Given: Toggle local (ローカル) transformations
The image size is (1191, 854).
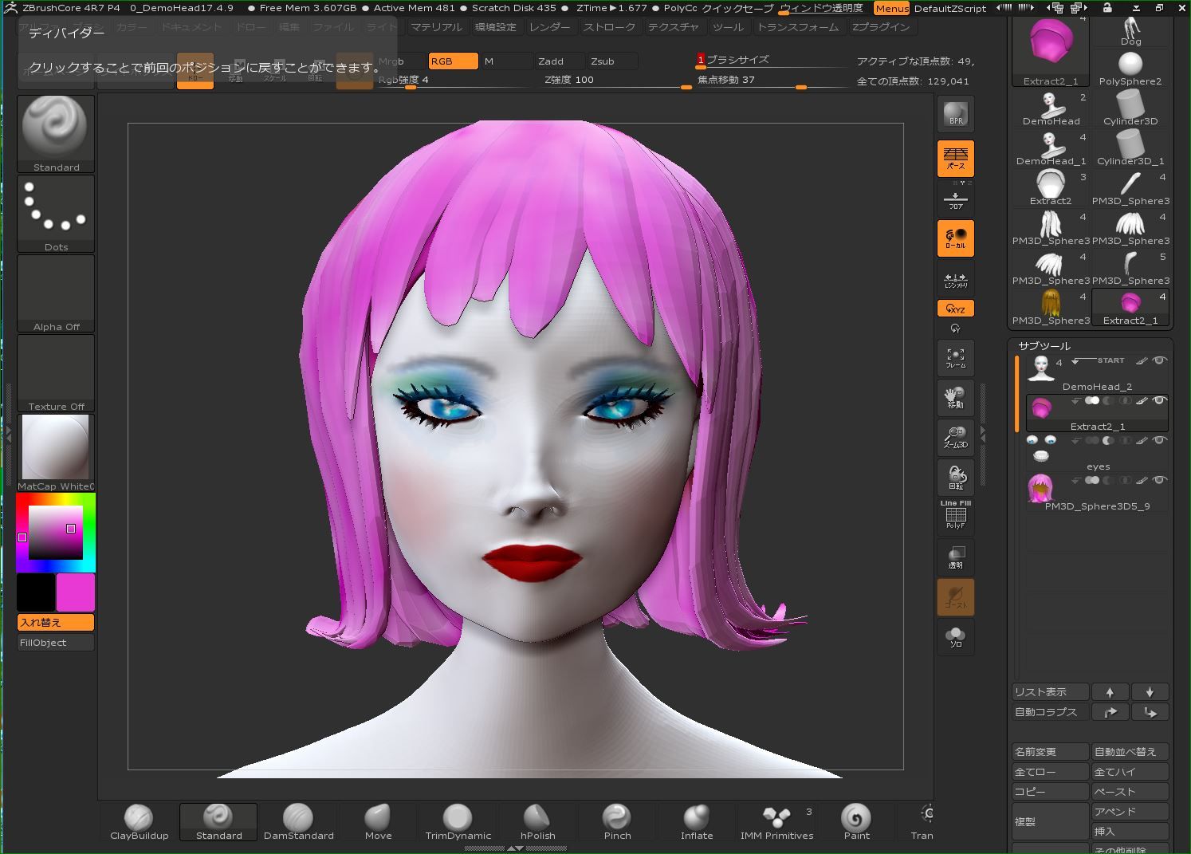Looking at the screenshot, I should pos(956,238).
